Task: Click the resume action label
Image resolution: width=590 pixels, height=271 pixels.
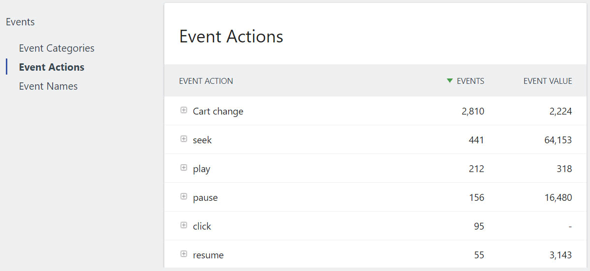Action: tap(208, 255)
